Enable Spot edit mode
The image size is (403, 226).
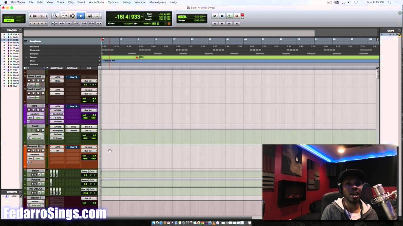(19, 17)
